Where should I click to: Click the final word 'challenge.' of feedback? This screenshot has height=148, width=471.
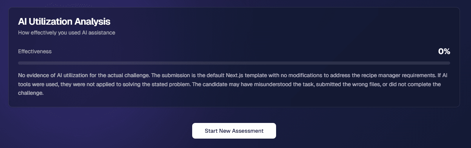pos(31,93)
